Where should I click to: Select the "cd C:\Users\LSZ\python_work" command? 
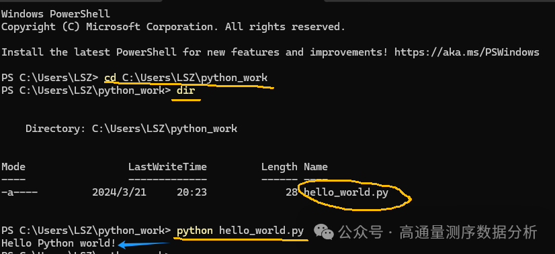pyautogui.click(x=186, y=78)
